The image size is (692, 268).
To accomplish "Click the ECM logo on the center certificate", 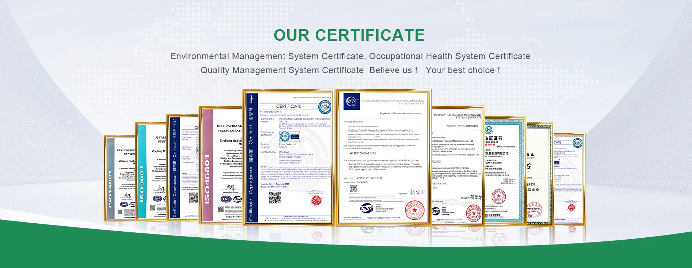I will point(325,107).
